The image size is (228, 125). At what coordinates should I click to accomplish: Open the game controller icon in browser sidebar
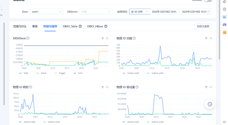(224, 24)
